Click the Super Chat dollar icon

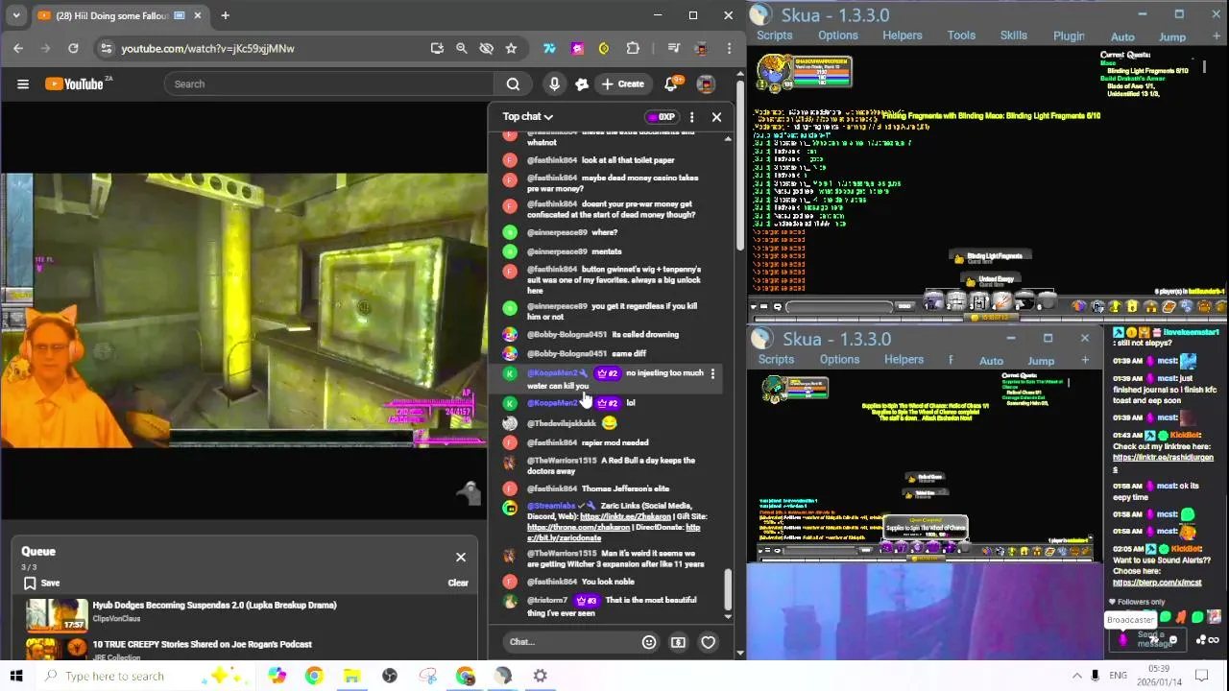(678, 642)
